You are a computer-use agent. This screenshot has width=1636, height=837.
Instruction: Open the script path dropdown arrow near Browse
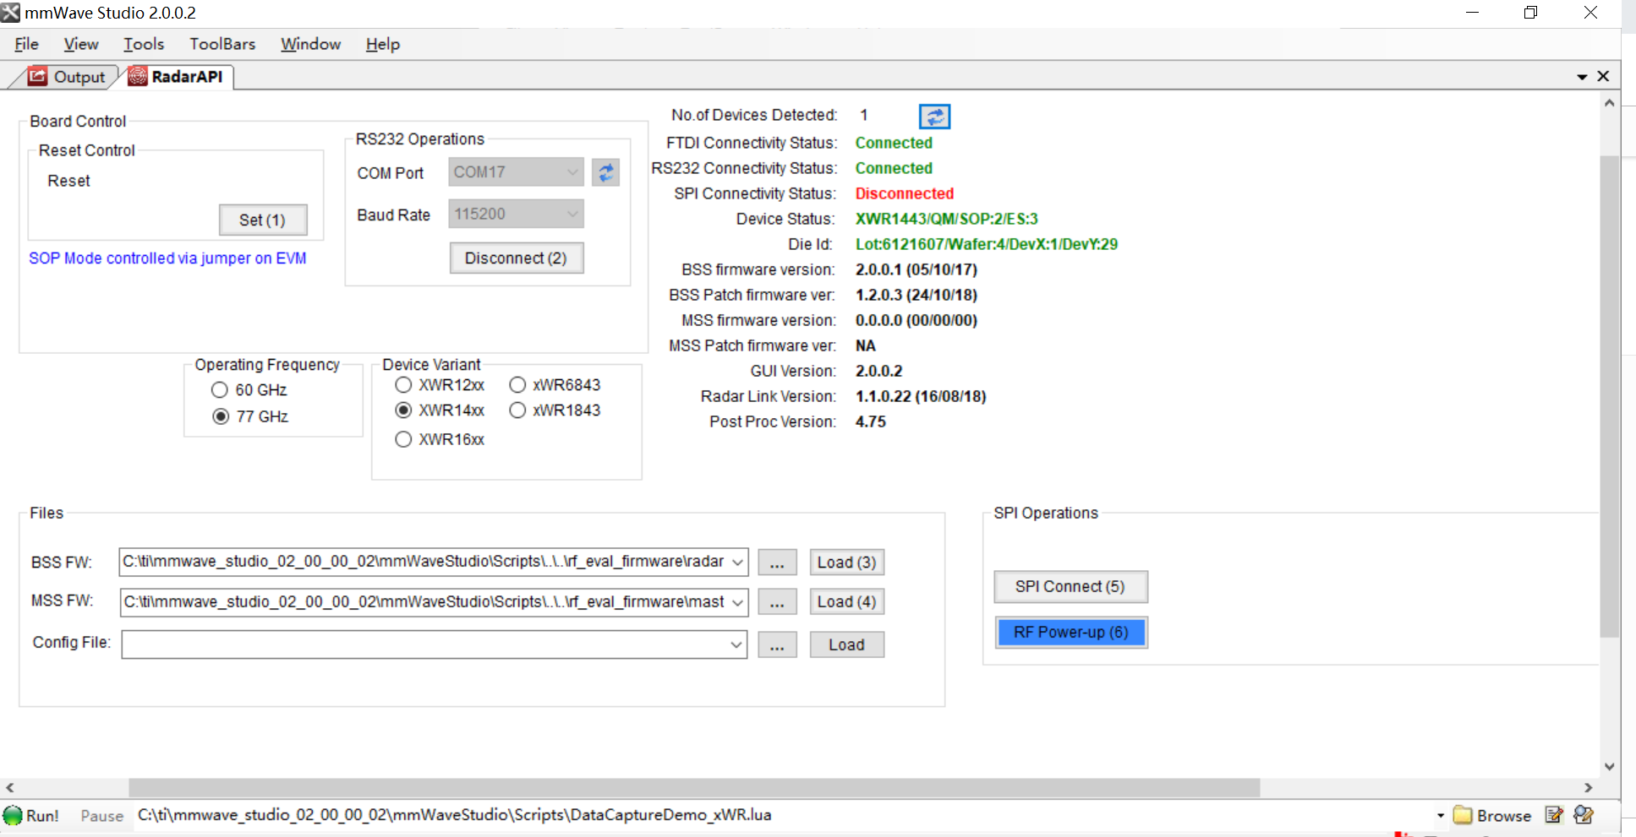pos(1441,815)
